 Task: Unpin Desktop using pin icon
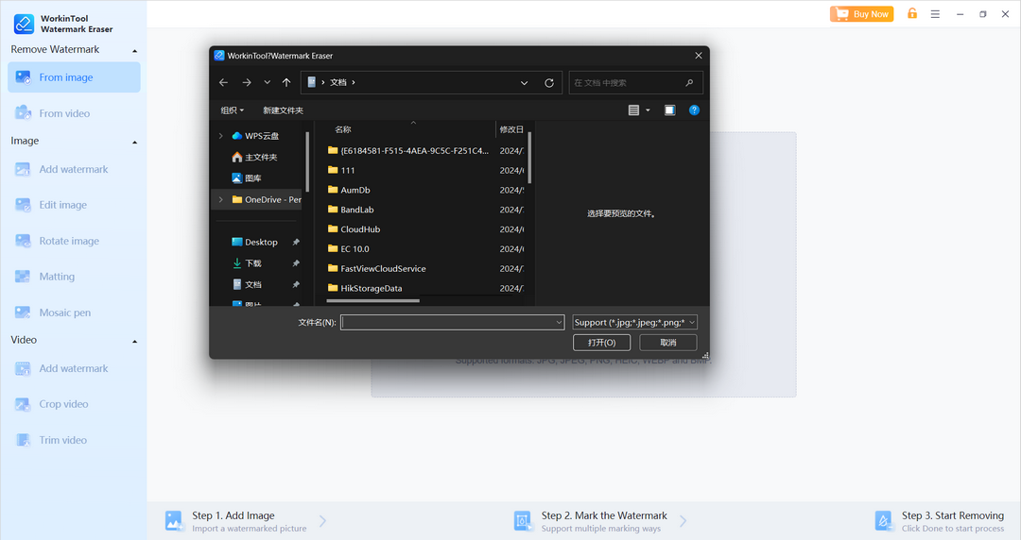pyautogui.click(x=296, y=242)
